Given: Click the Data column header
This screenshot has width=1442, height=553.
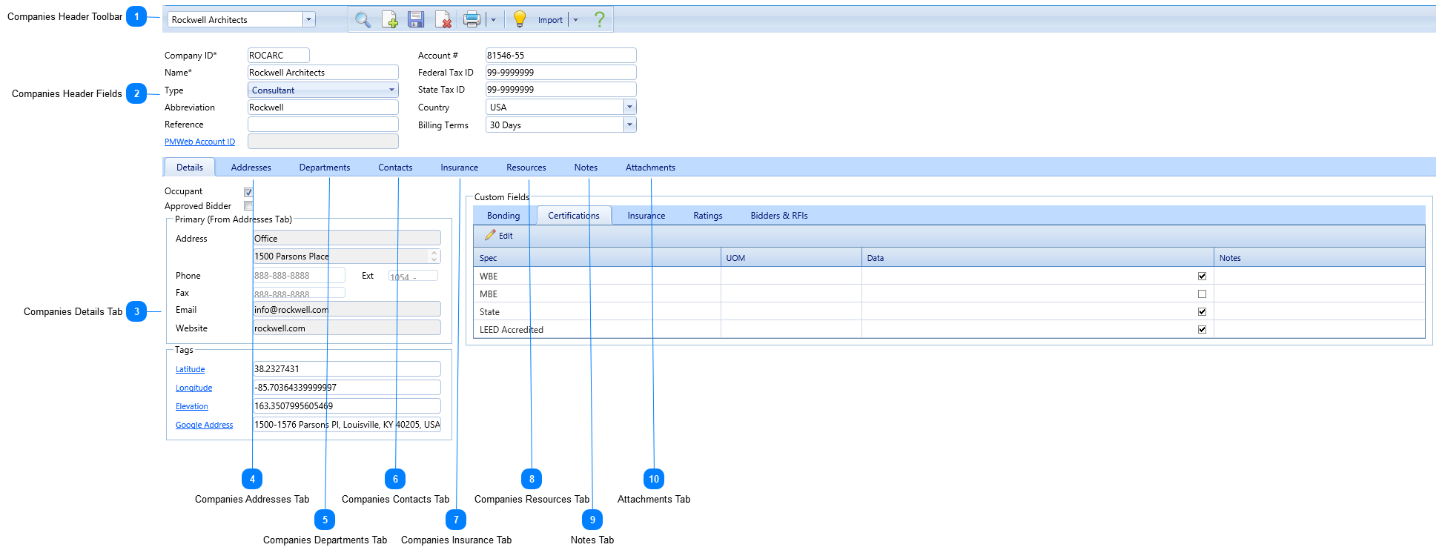Looking at the screenshot, I should [x=1038, y=257].
